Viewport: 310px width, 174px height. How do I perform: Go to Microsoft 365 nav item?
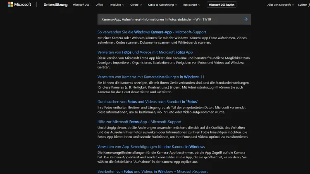[80, 5]
